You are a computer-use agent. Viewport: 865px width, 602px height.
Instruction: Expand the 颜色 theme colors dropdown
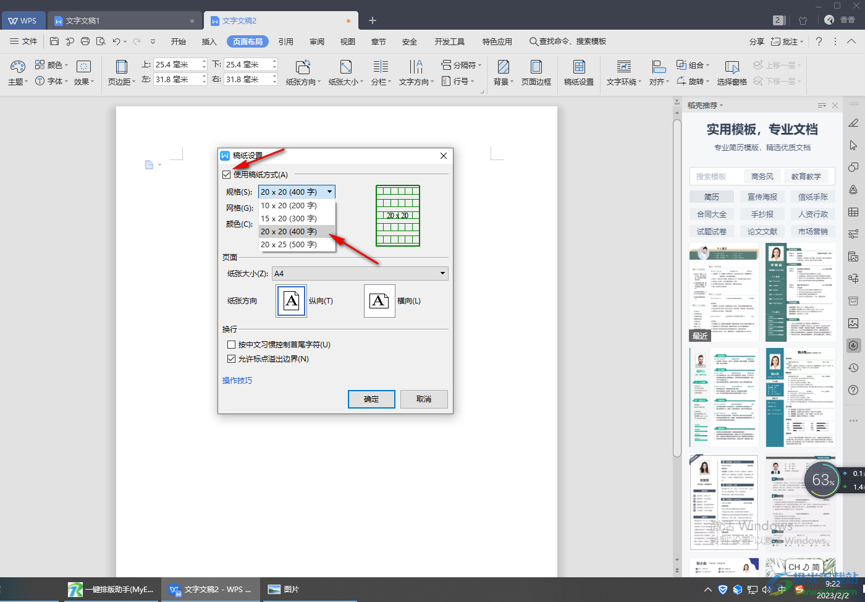click(x=66, y=65)
